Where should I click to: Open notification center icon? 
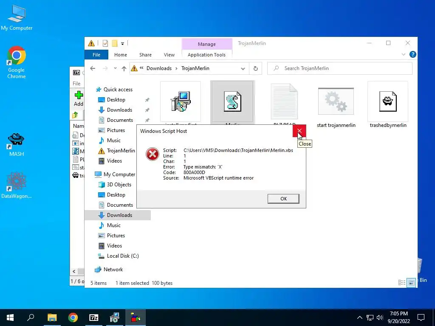(x=421, y=318)
